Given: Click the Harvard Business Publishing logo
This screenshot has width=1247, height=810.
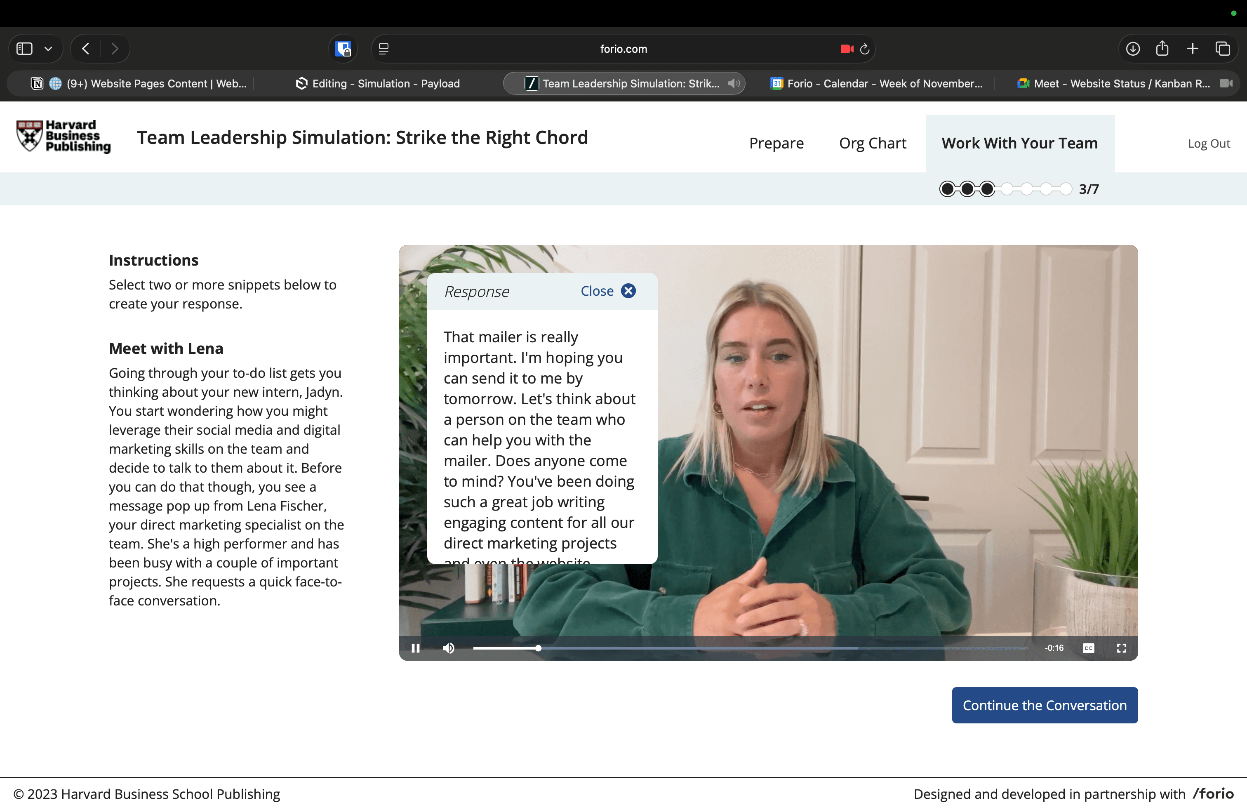Looking at the screenshot, I should click(64, 136).
